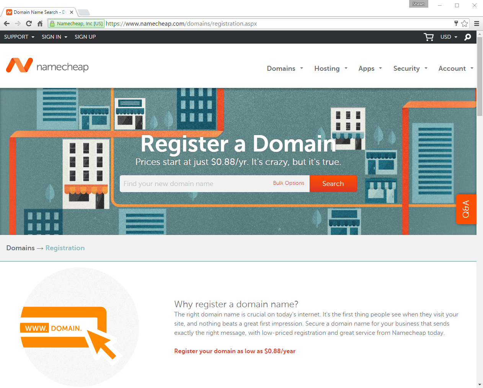Go to browser home page icon
Viewport: 483px width, 388px height.
[40, 24]
